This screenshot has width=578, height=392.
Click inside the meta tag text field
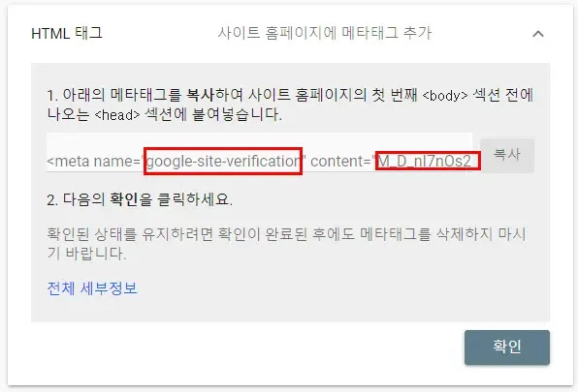[x=259, y=153]
